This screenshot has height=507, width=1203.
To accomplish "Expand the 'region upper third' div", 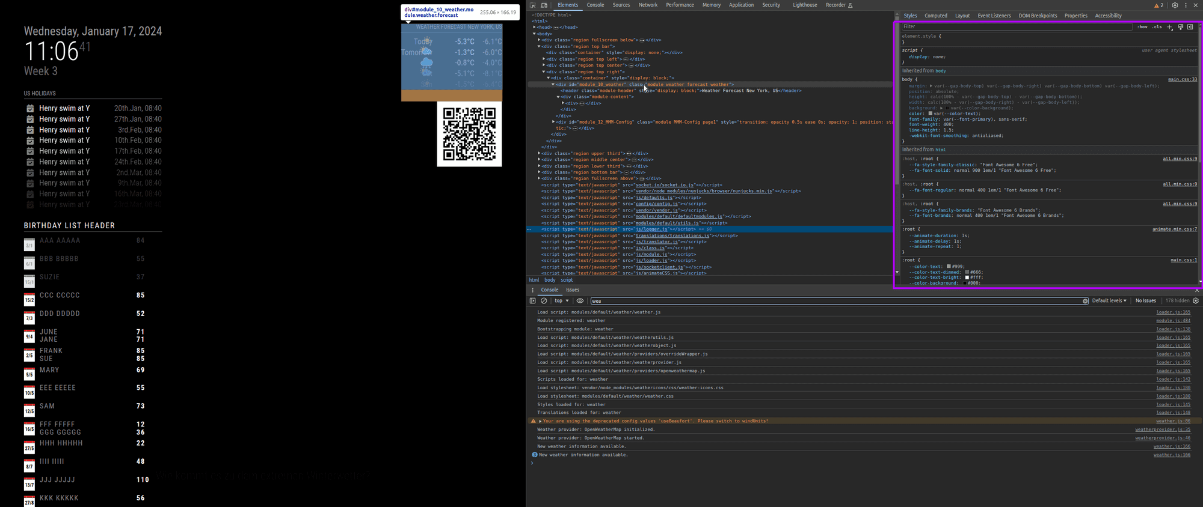I will [x=539, y=153].
